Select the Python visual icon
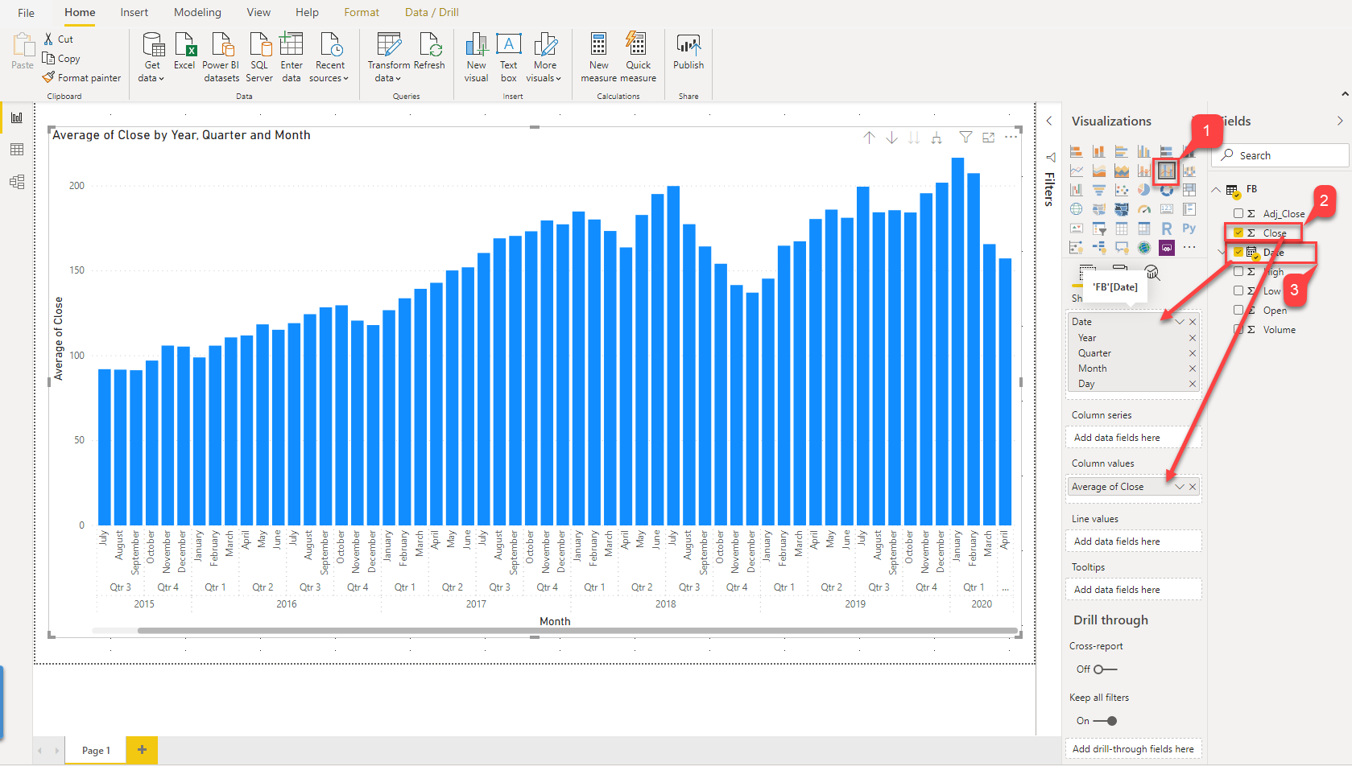The height and width of the screenshot is (766, 1352). pos(1189,229)
